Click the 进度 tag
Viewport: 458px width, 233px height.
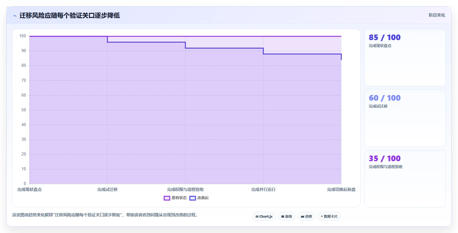click(306, 216)
